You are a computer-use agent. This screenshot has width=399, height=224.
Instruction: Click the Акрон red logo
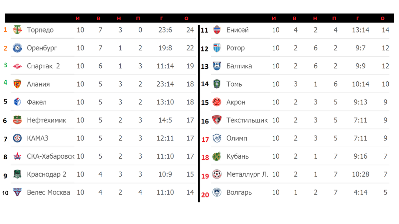(x=217, y=102)
